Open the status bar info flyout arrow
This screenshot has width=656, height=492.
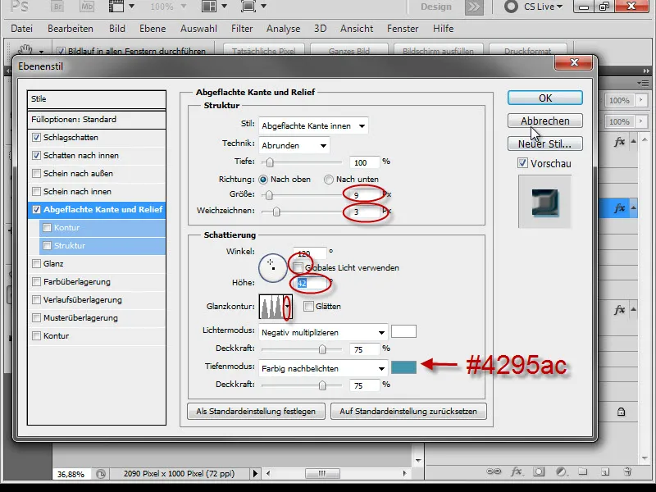pos(255,474)
